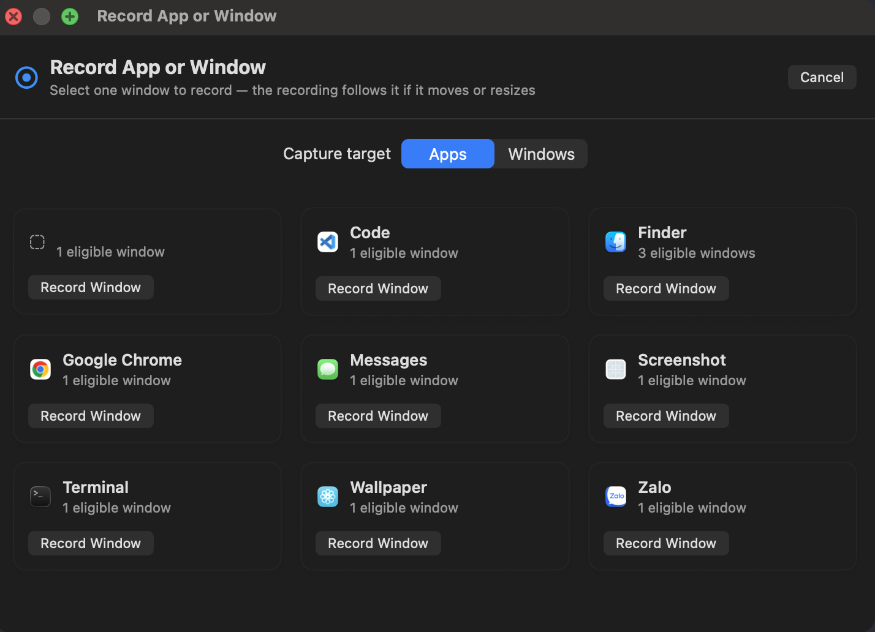Image resolution: width=875 pixels, height=632 pixels.
Task: Click the 'Capture target' label
Action: tap(336, 154)
